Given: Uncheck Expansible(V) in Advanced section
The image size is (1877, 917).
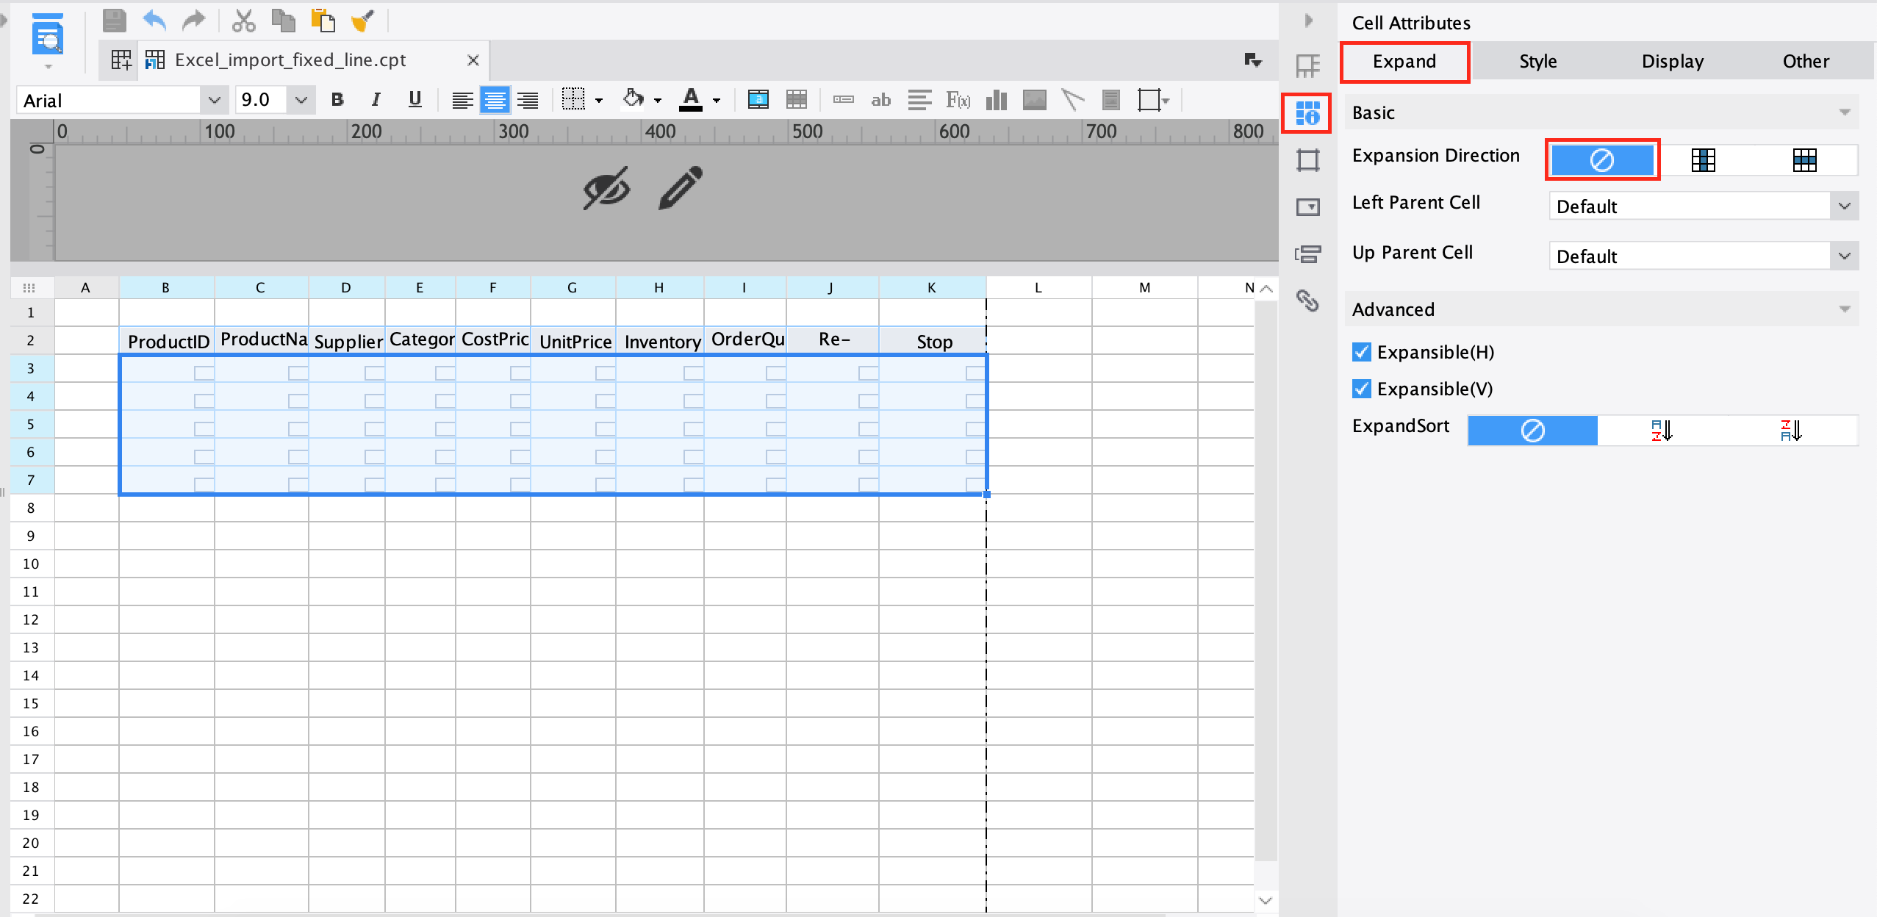Looking at the screenshot, I should (1361, 389).
